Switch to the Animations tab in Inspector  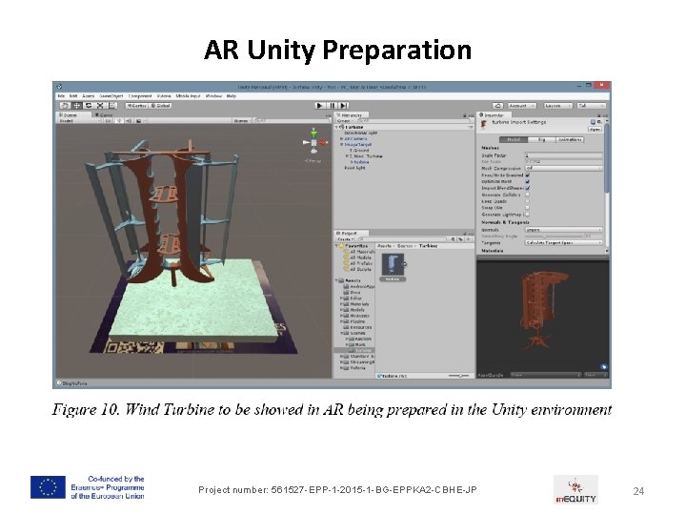(570, 139)
